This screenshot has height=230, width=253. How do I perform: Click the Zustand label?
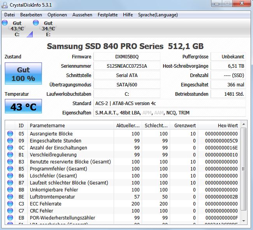coord(13,56)
